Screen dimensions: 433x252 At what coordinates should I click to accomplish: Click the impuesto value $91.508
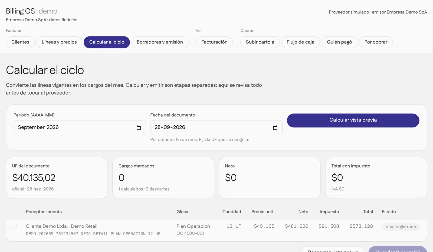[329, 226]
